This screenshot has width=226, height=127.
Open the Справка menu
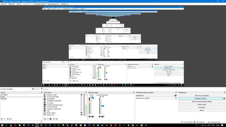[64, 4]
